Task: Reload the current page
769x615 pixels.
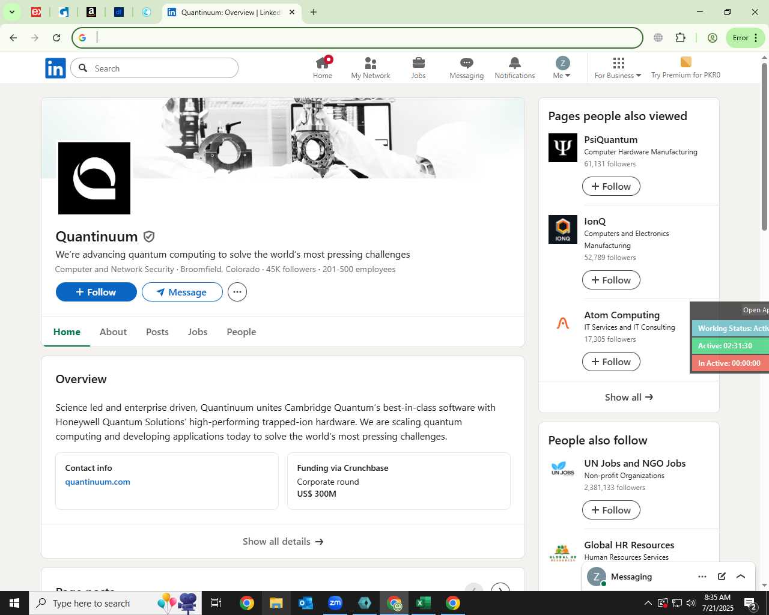Action: (56, 38)
